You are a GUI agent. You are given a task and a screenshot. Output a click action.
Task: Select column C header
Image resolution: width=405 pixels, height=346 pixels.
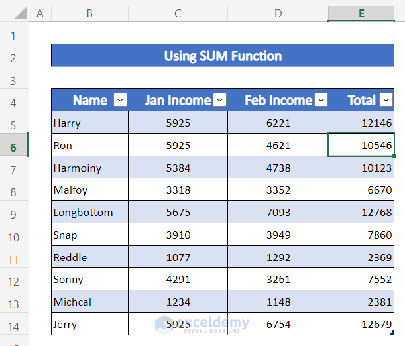pyautogui.click(x=178, y=13)
